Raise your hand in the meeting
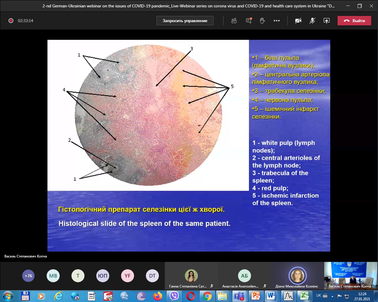Screen dimensions: 378x302 (x=262, y=21)
